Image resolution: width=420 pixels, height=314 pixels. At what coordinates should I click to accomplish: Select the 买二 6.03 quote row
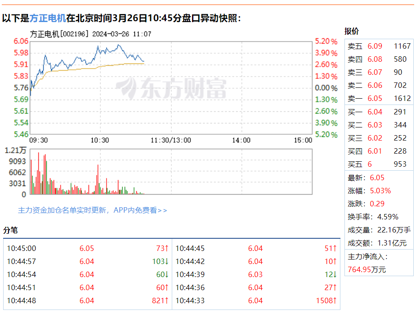[379, 125]
